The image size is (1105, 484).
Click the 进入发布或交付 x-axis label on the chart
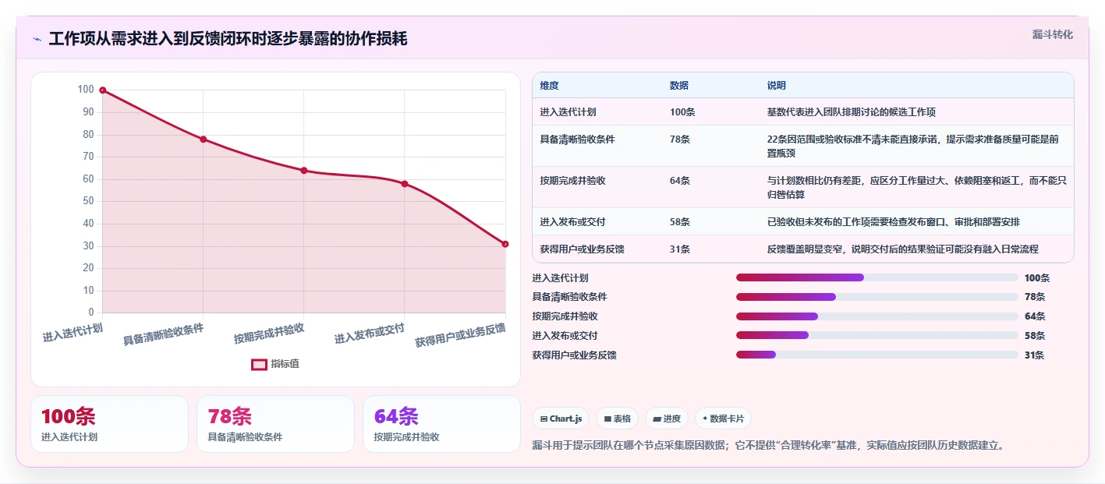point(370,332)
